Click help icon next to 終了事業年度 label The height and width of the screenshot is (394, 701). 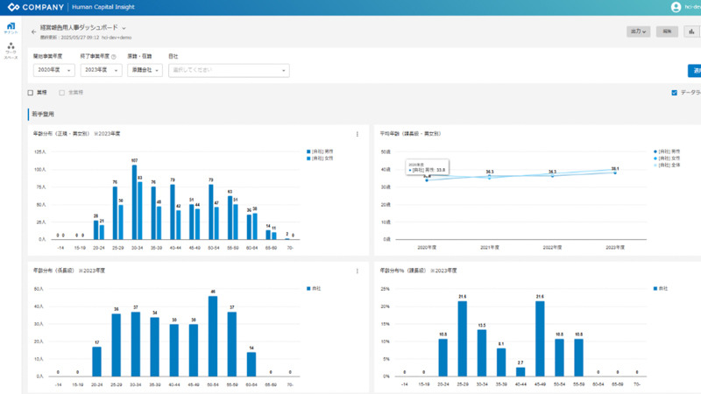click(114, 56)
